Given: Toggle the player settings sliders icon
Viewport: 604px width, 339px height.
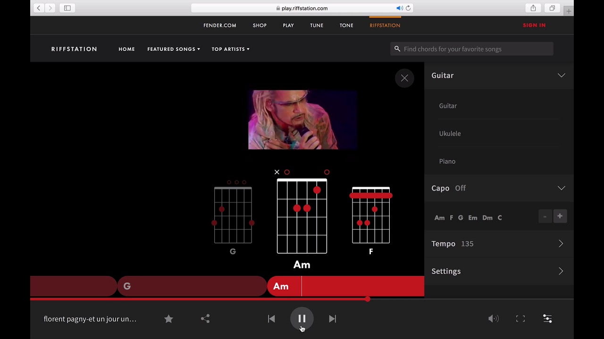Looking at the screenshot, I should click(547, 319).
